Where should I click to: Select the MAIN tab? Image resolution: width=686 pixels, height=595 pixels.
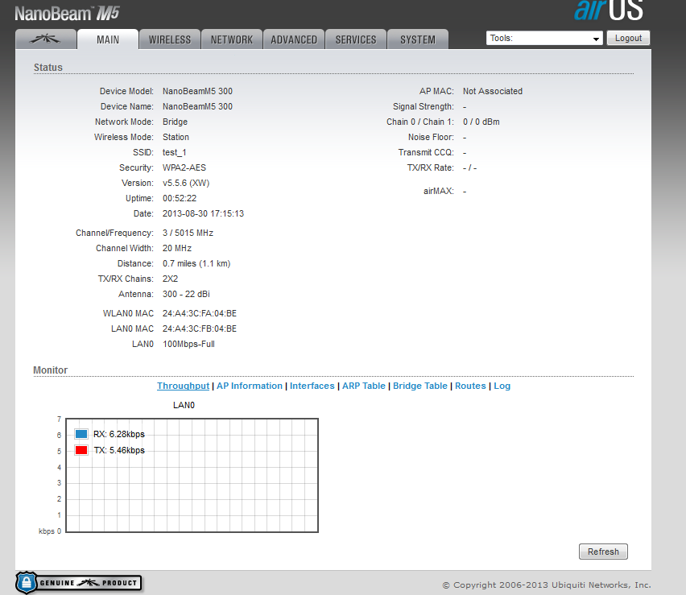point(108,39)
